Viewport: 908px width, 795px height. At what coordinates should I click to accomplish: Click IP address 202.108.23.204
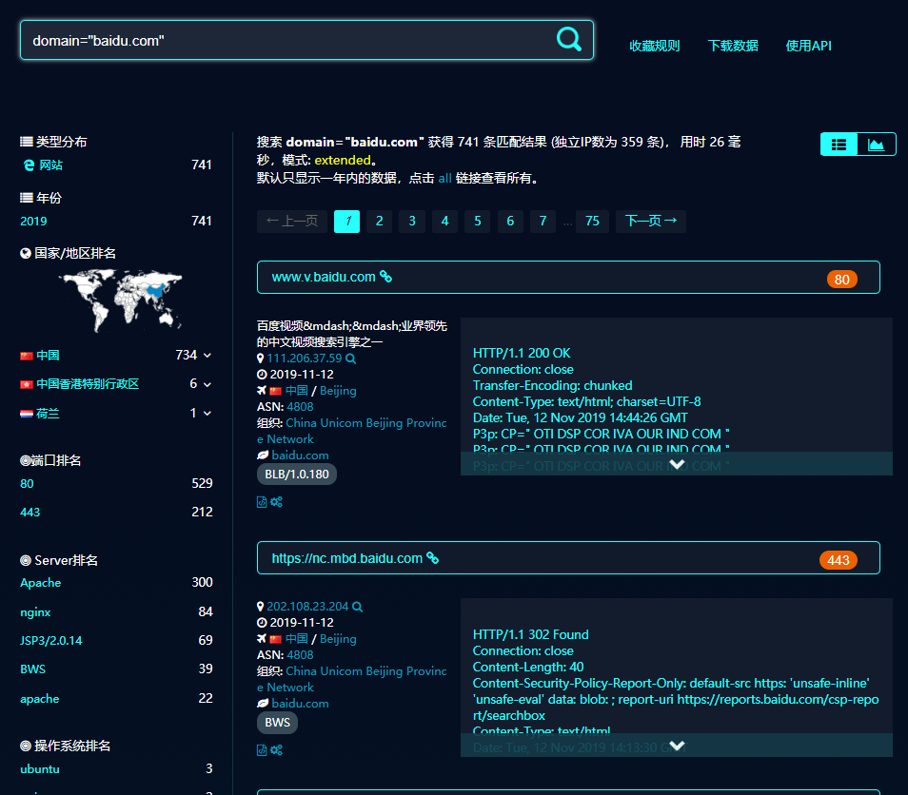coord(307,607)
